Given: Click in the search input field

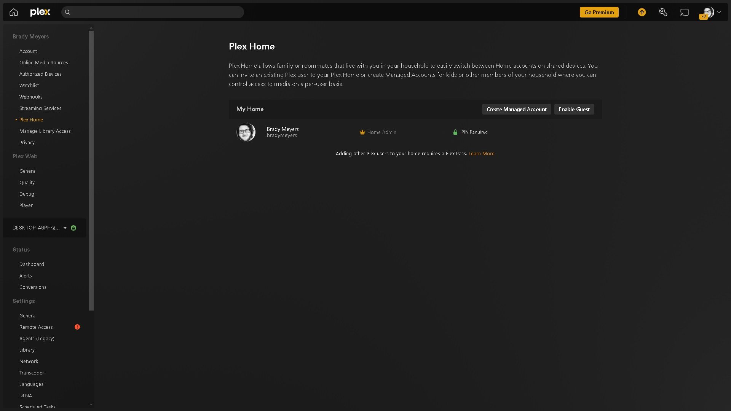Looking at the screenshot, I should (x=156, y=12).
